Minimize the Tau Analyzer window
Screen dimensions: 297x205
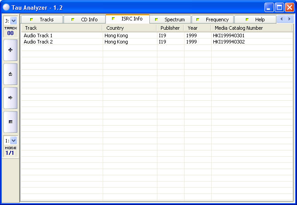click(269, 8)
